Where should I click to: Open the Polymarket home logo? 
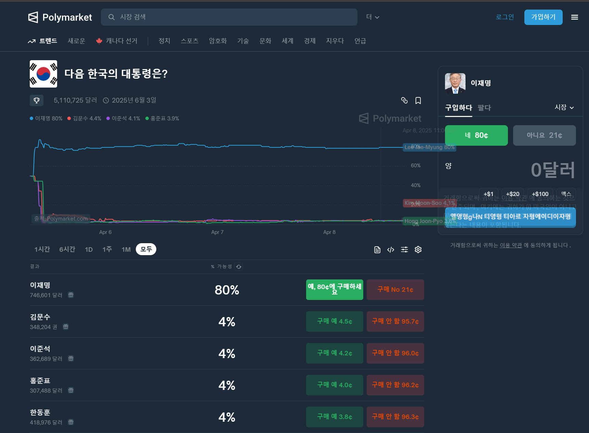pyautogui.click(x=60, y=17)
